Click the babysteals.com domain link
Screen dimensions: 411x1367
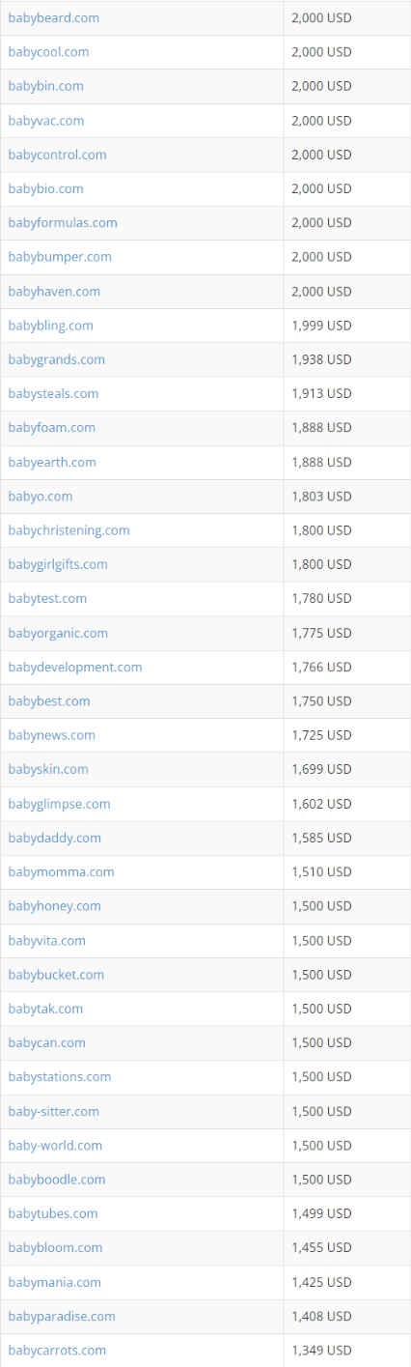pyautogui.click(x=53, y=394)
